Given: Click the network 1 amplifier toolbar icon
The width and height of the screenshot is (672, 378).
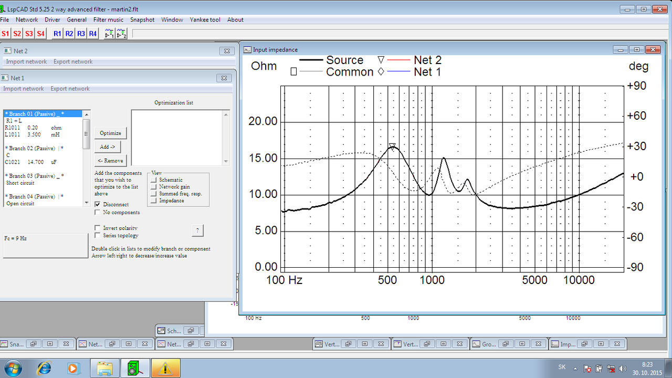Looking at the screenshot, I should point(109,34).
